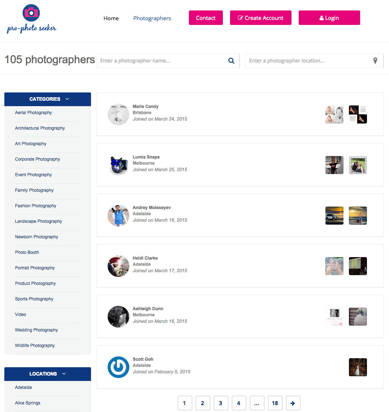Screen dimensions: 389x412
Task: Click the search magnifier icon
Action: [x=231, y=61]
